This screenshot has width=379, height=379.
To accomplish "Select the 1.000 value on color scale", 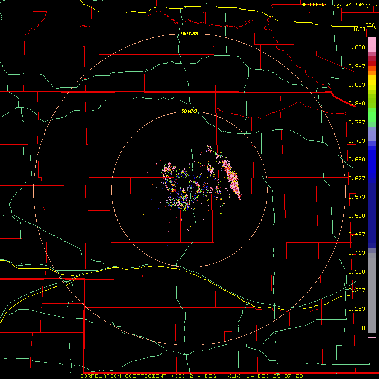I will (357, 47).
